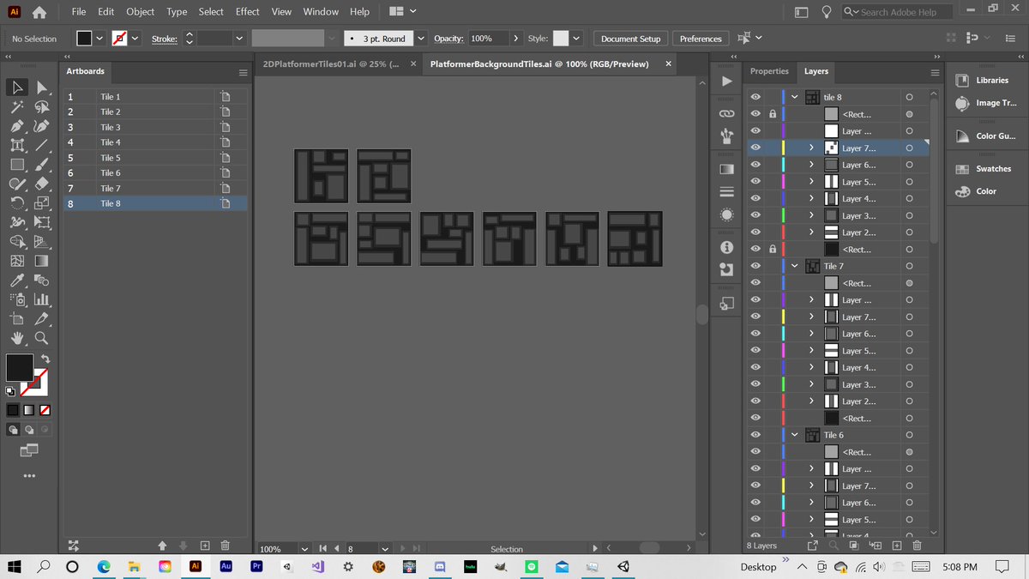
Task: Click the large fill color swatch in toolbar
Action: (20, 367)
